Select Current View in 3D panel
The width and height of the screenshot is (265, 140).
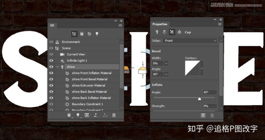76,54
